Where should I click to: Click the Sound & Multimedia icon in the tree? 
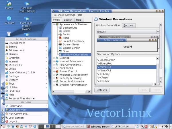click(x=57, y=81)
